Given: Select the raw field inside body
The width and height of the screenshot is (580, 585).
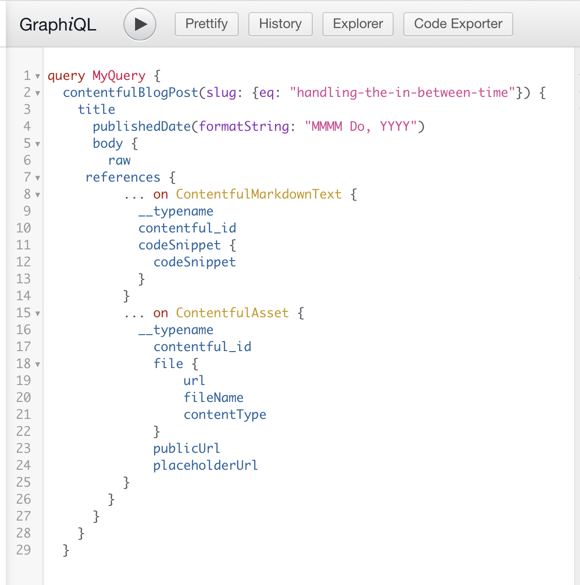Looking at the screenshot, I should pos(120,160).
